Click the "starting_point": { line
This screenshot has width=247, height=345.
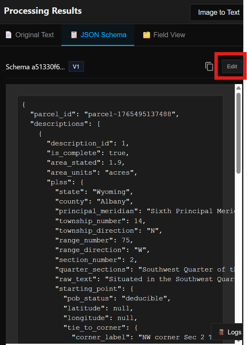(94, 289)
